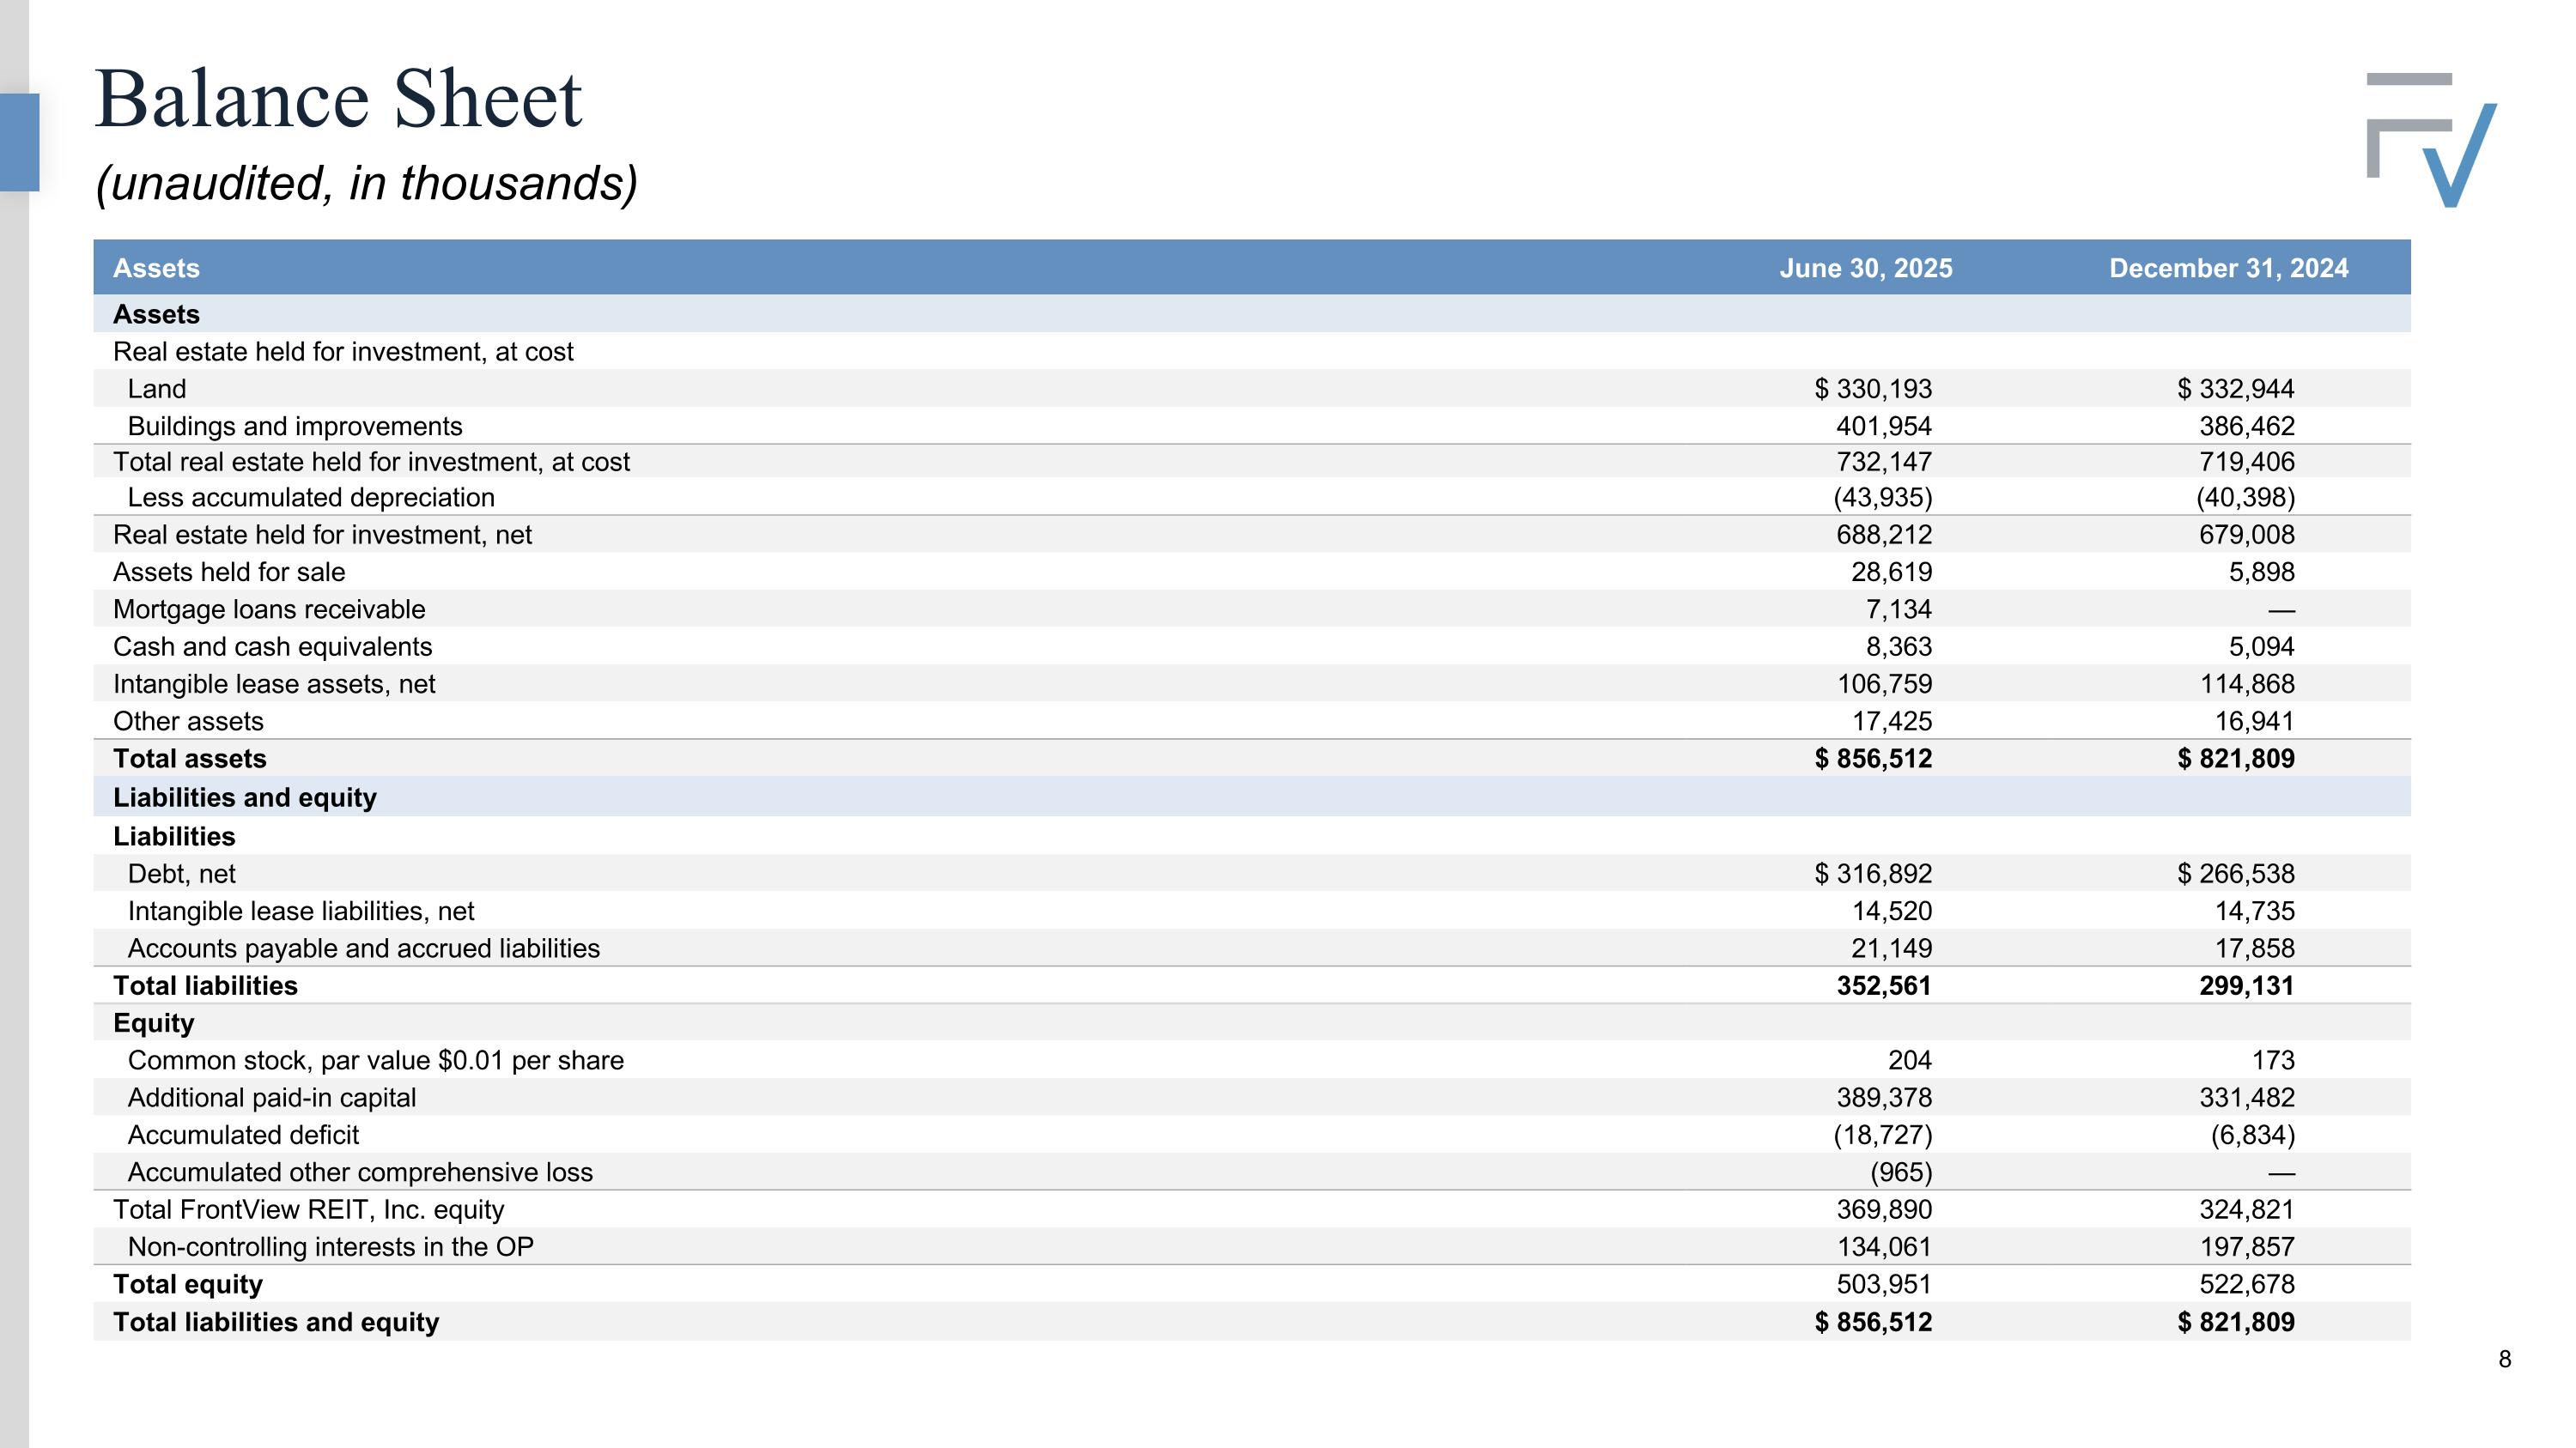2576x1448 pixels.
Task: Select the Debt, net June 2025 value
Action: [1873, 874]
